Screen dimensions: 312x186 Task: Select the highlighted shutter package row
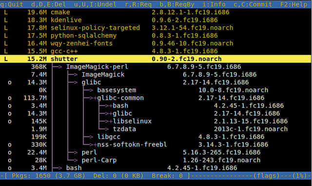click(x=156, y=59)
